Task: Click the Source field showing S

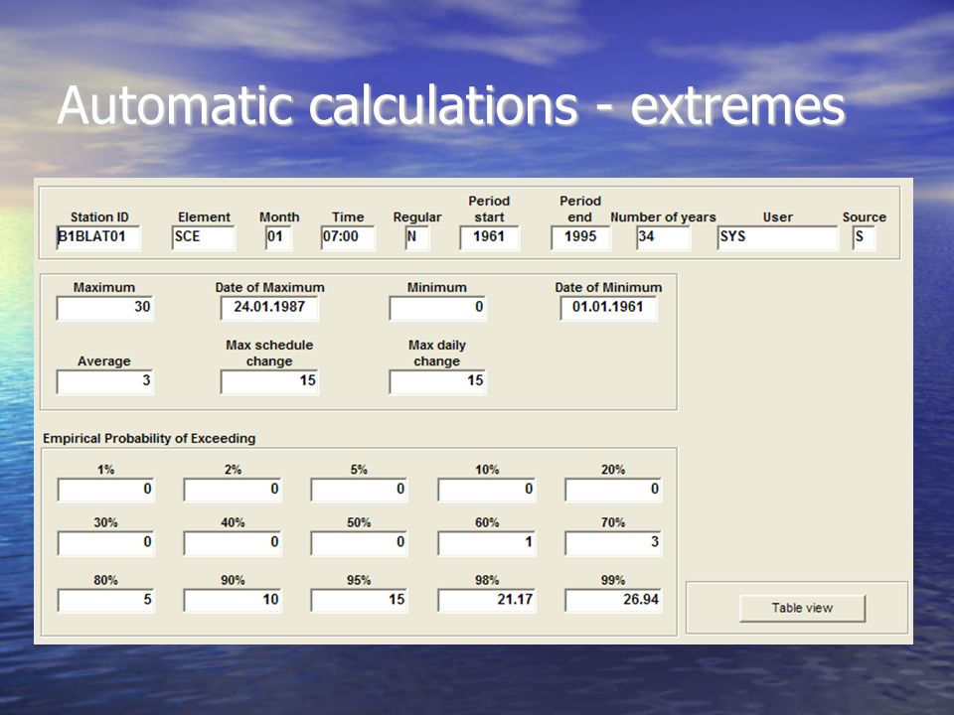Action: 864,237
